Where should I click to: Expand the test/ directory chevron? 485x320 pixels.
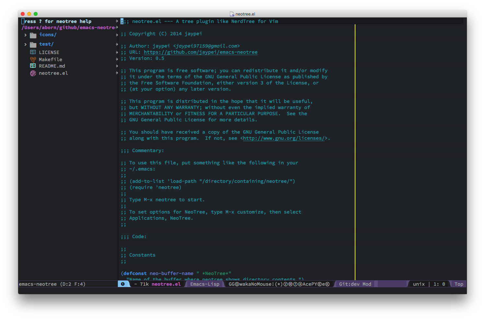pyautogui.click(x=25, y=44)
